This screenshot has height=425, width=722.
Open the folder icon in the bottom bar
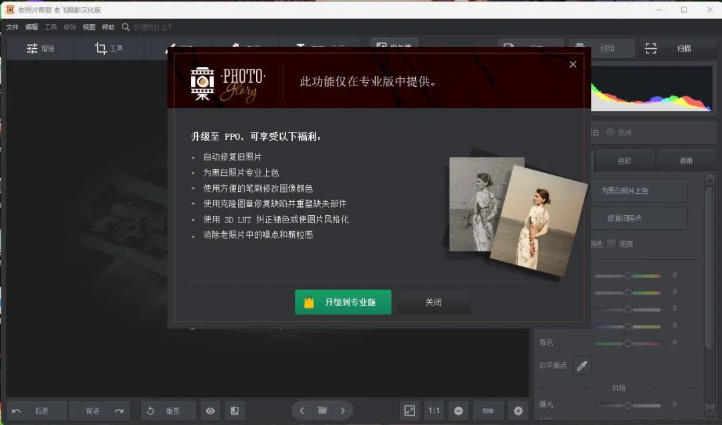point(322,410)
